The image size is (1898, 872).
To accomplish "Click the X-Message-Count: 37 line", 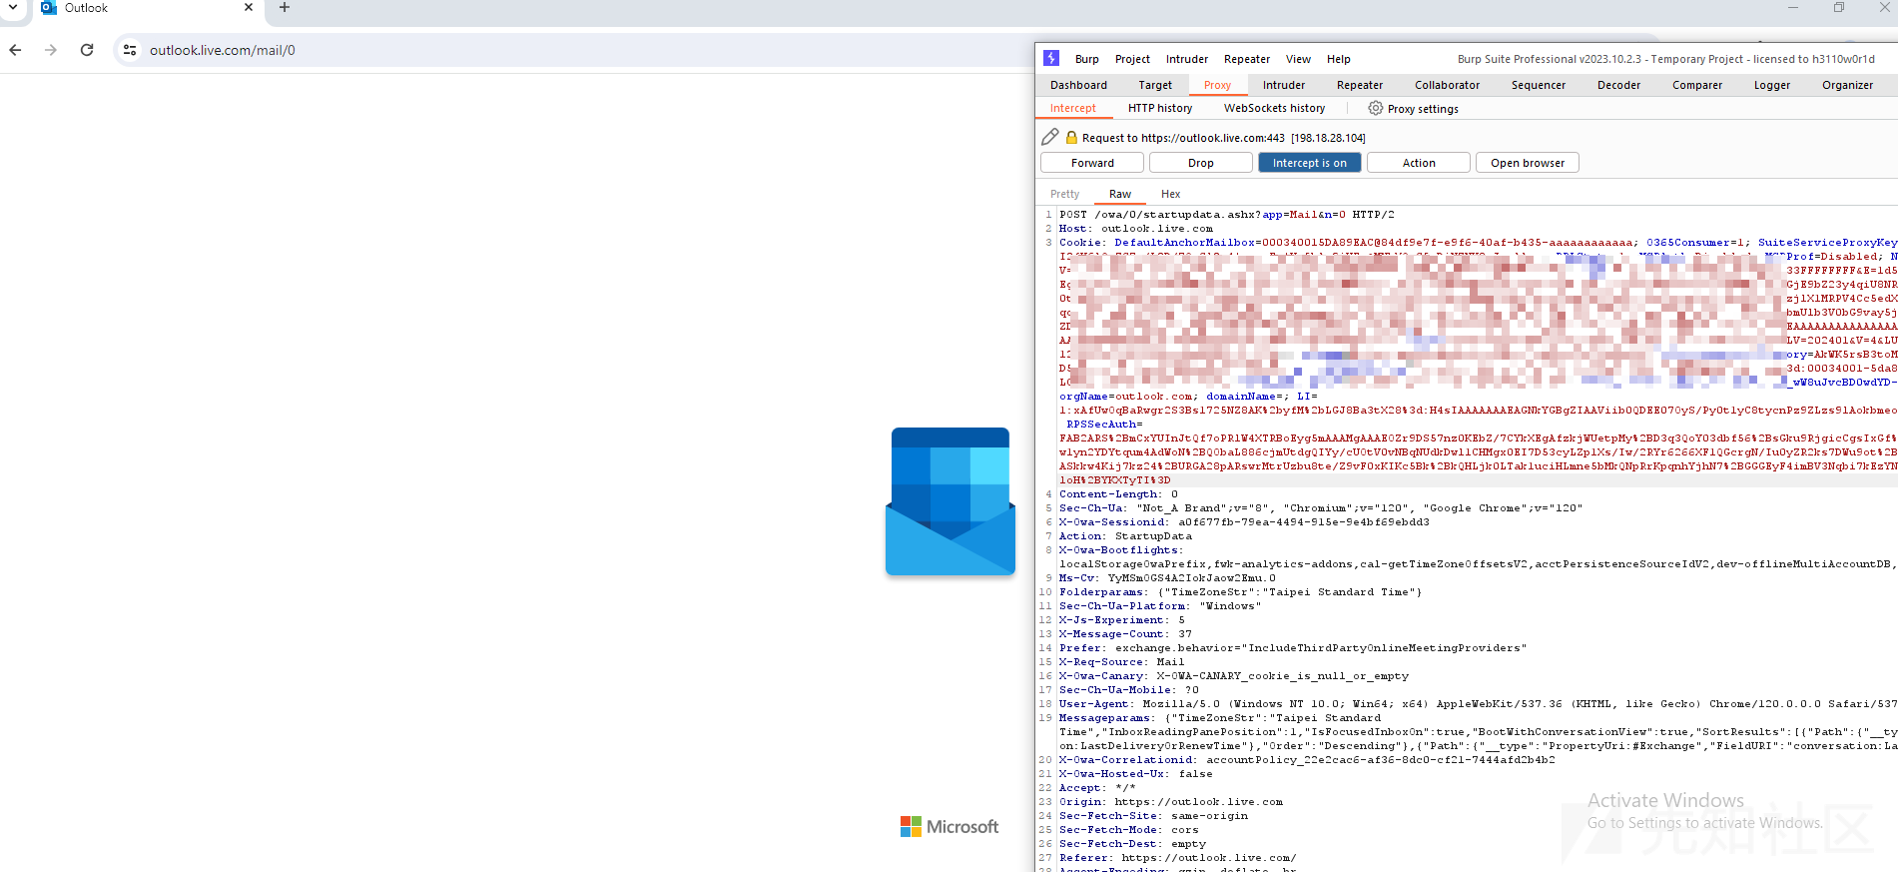I will 1125,634.
